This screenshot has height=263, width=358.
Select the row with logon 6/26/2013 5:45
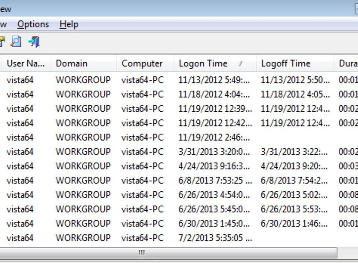pos(179,209)
